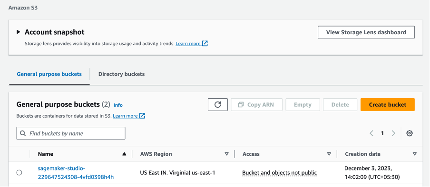Click US East (N. Virginia) us-east-1 cell
Viewport: 430px width, 187px height.
click(177, 173)
